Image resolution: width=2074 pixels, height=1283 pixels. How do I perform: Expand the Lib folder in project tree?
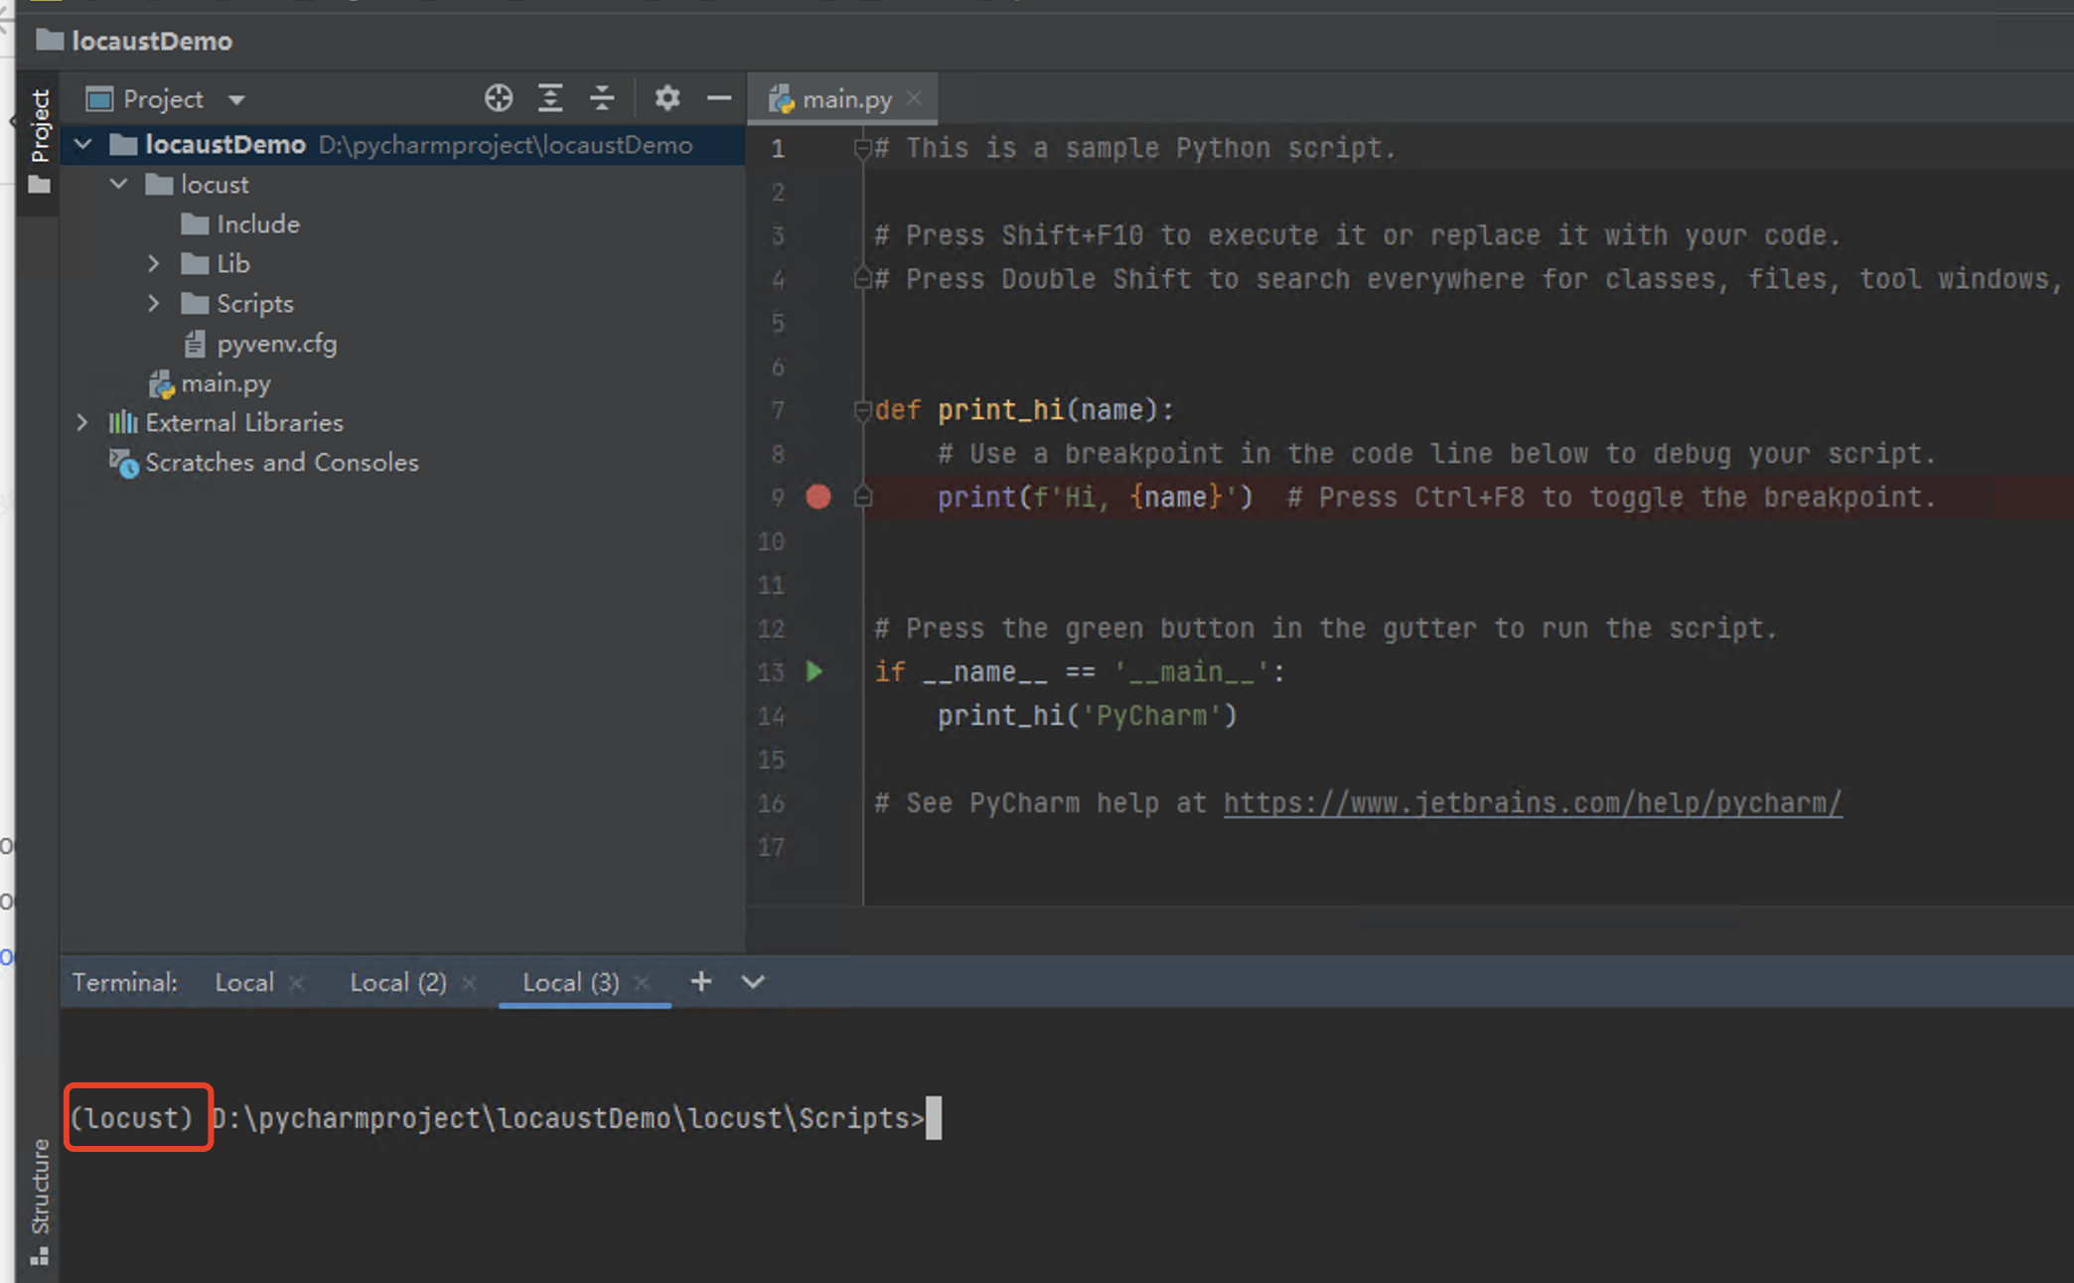point(154,263)
